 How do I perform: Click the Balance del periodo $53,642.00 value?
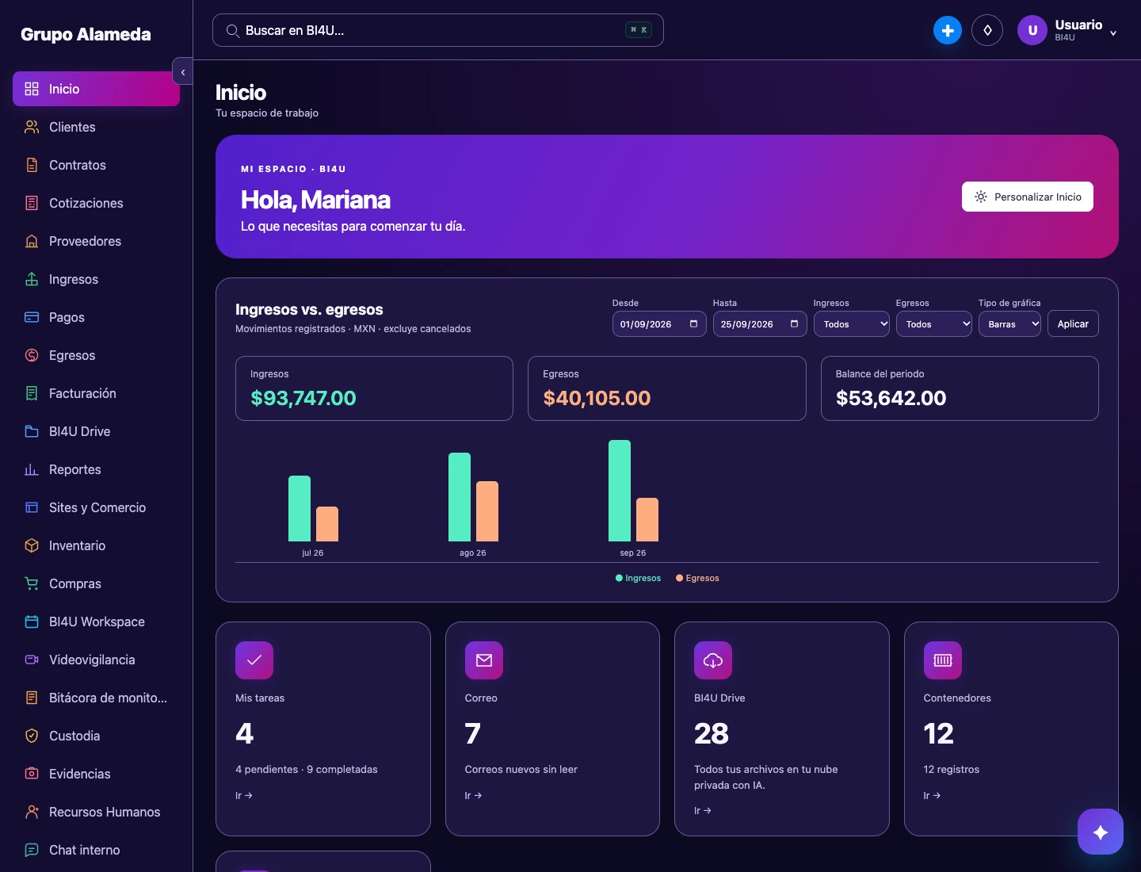[891, 398]
